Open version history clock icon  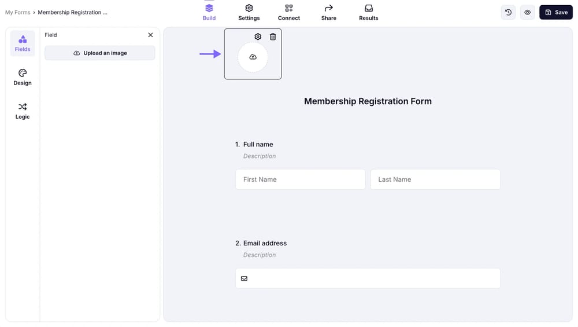[x=508, y=12]
